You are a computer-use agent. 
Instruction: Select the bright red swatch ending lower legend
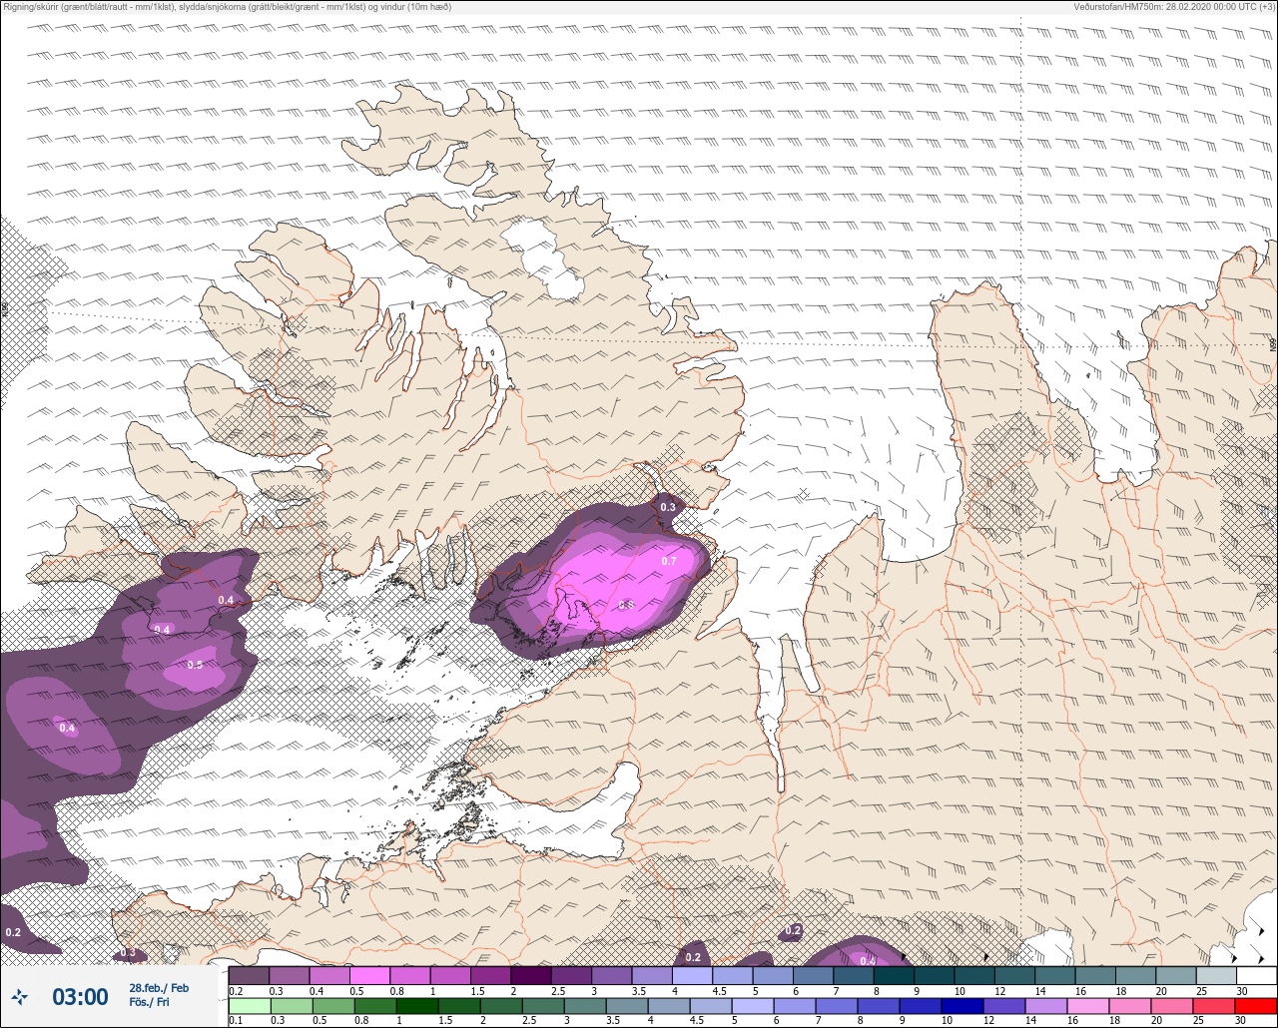[1256, 1006]
